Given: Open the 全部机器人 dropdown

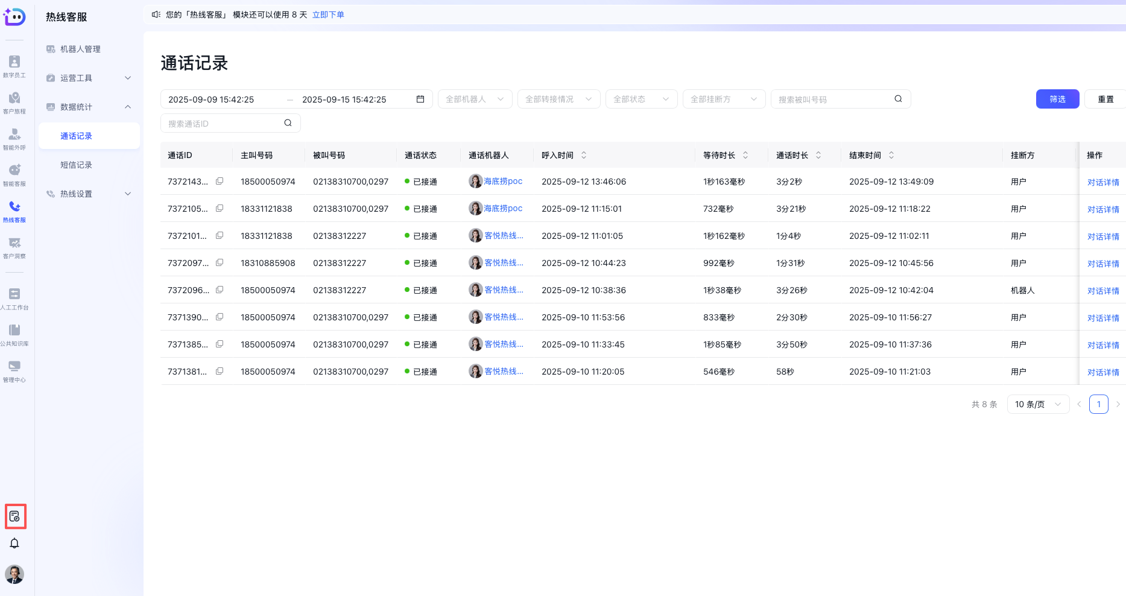Looking at the screenshot, I should tap(475, 99).
